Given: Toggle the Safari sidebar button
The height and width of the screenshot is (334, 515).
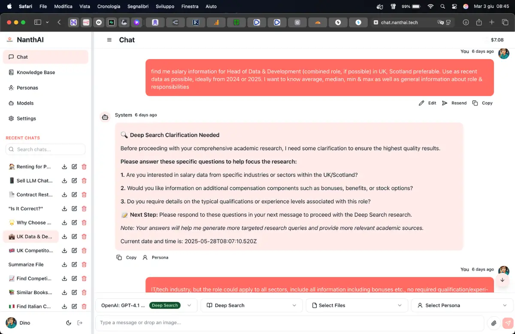Looking at the screenshot, I should [x=38, y=22].
